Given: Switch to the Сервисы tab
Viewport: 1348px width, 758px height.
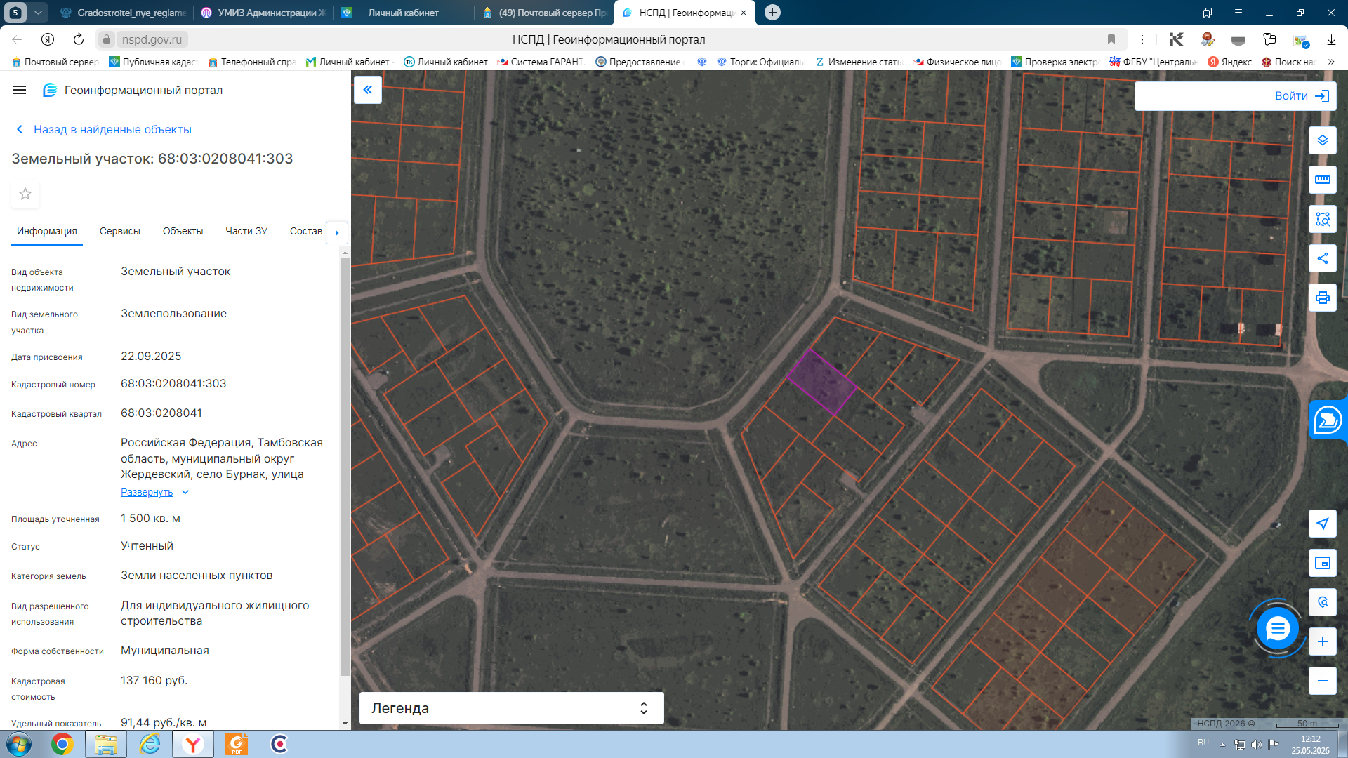Looking at the screenshot, I should pyautogui.click(x=120, y=231).
